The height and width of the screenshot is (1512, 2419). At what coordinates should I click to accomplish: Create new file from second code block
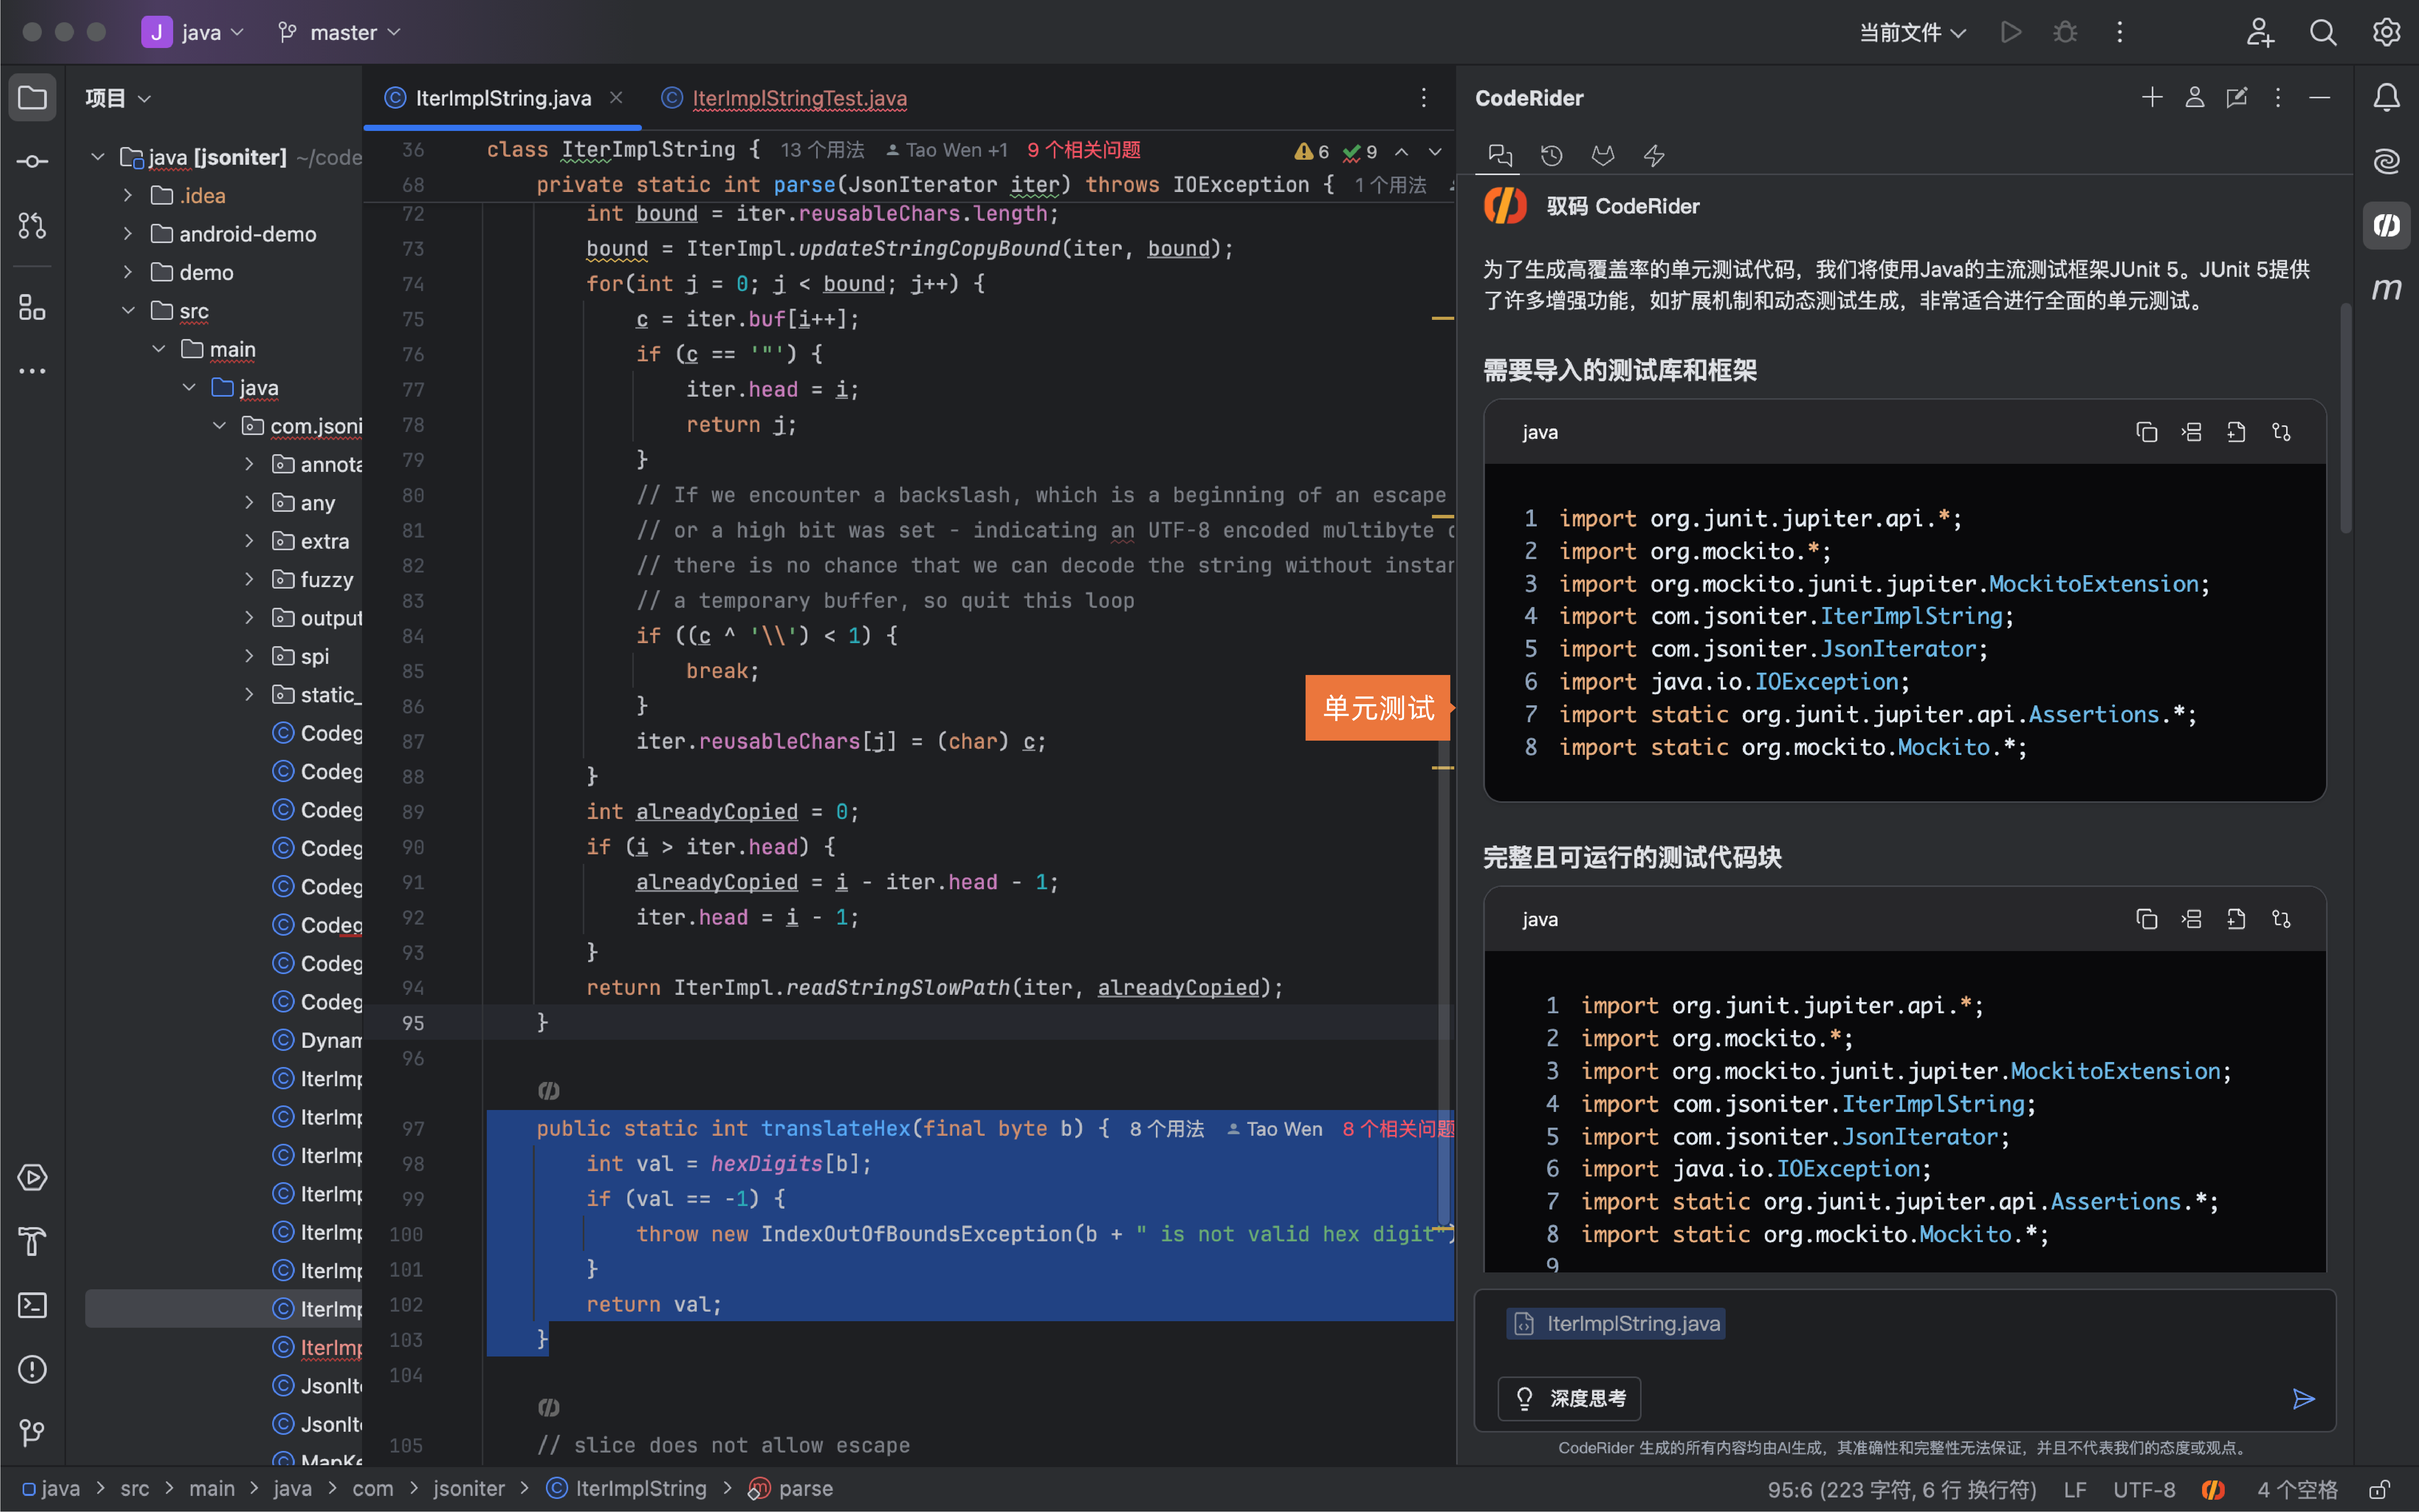tap(2236, 919)
